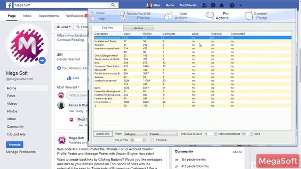Open the quick help question mark icon
This screenshot has width=301, height=169.
pyautogui.click(x=232, y=5)
